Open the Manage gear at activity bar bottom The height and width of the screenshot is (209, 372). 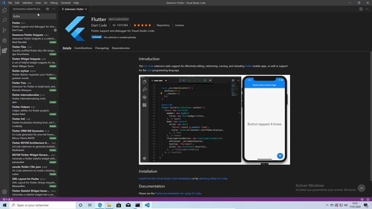(4, 192)
